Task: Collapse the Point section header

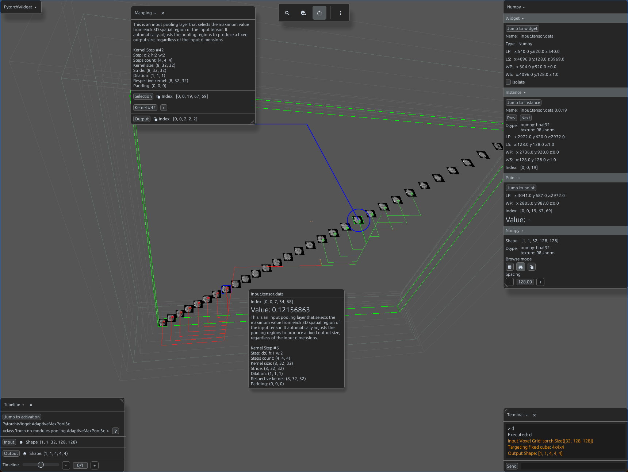Action: 513,178
